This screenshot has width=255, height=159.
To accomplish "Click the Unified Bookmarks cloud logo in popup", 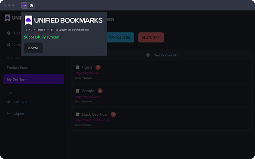I will tap(28, 20).
